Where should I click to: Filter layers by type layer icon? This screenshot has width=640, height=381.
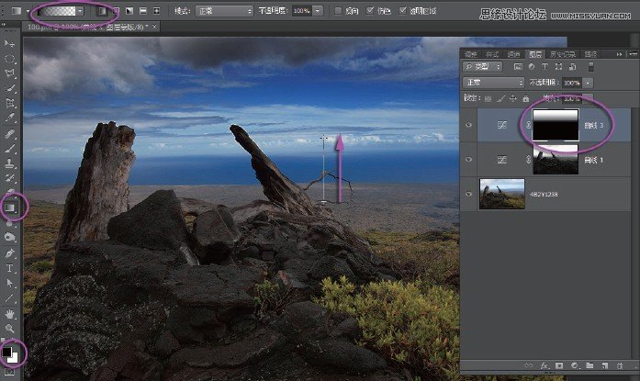(545, 66)
